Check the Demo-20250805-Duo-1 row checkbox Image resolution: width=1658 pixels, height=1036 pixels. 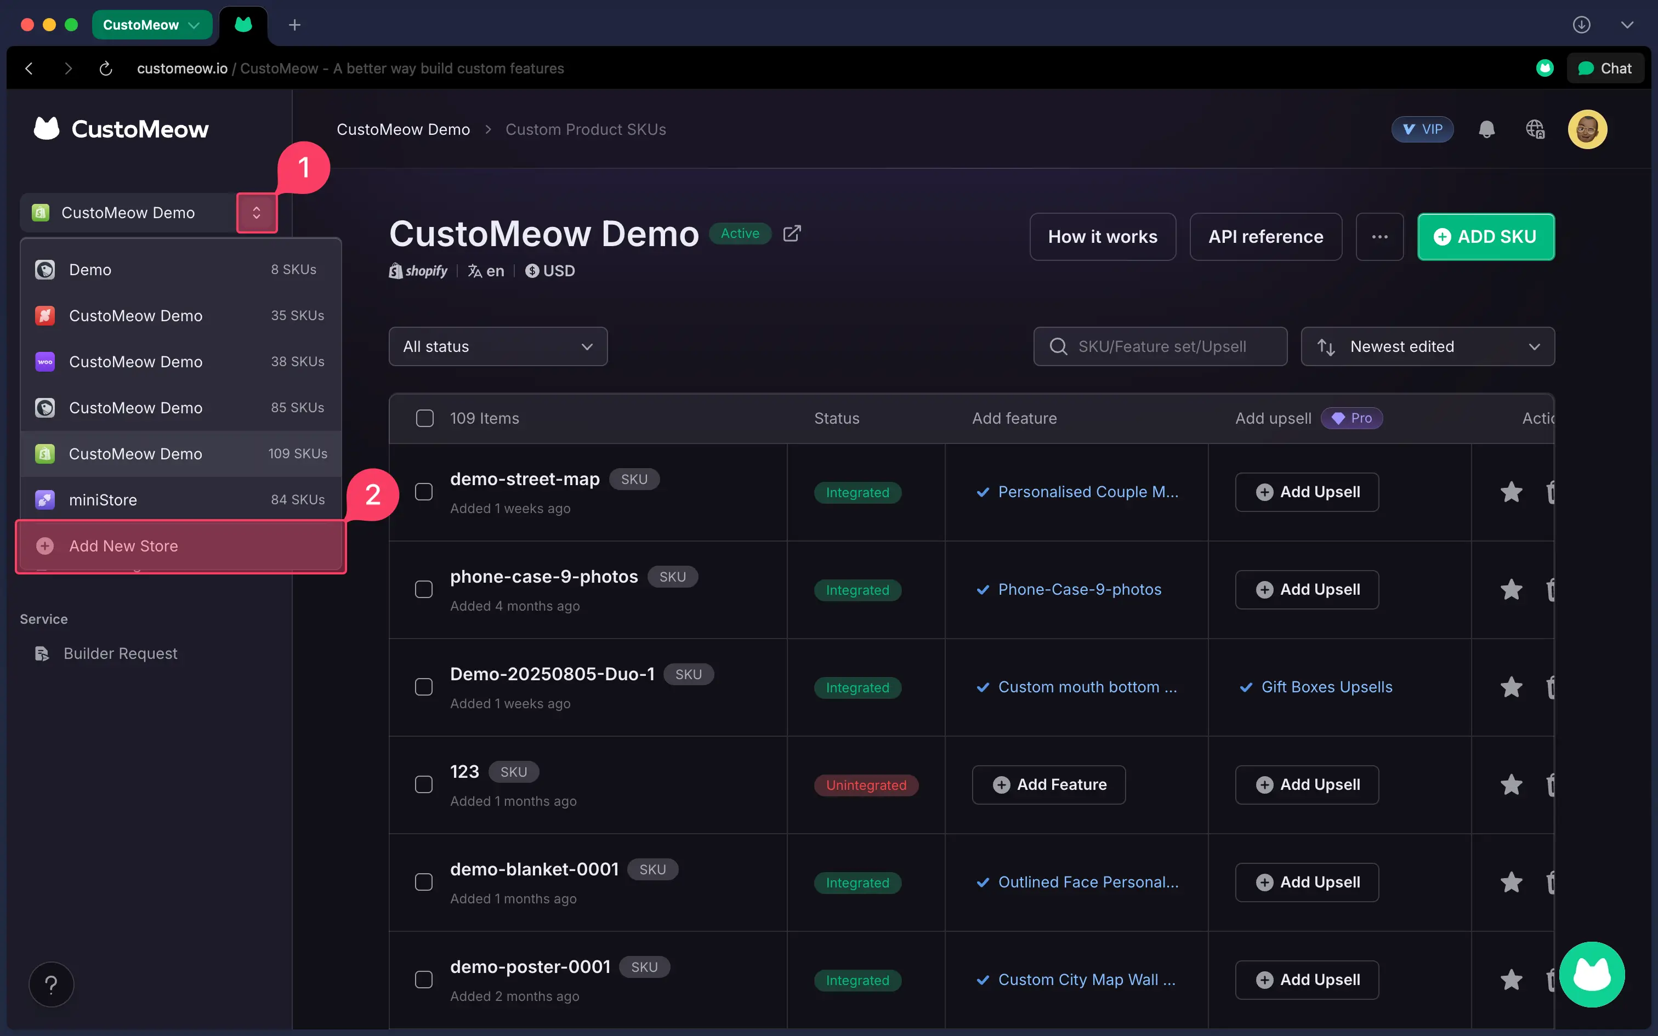pyautogui.click(x=424, y=686)
